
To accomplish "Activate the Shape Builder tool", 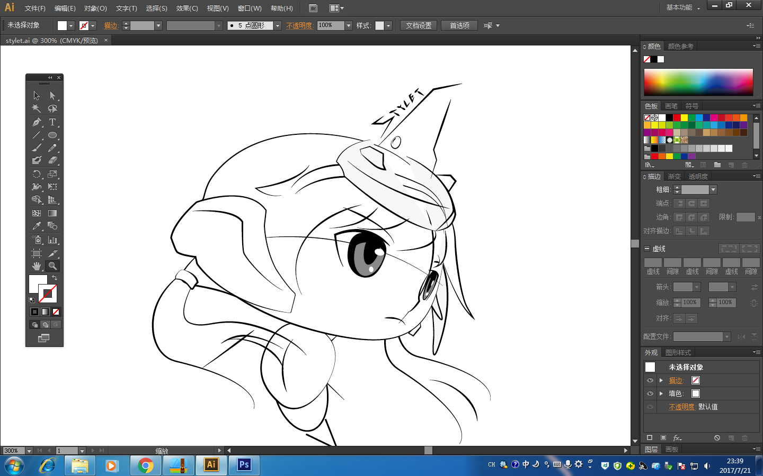I will pos(37,199).
